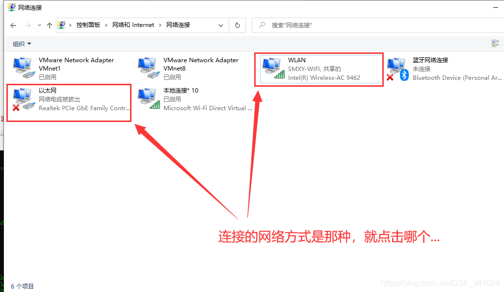Click the 网络连接 breadcrumb

click(x=178, y=25)
